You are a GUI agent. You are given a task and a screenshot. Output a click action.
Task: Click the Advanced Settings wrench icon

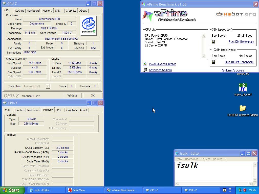145,70
